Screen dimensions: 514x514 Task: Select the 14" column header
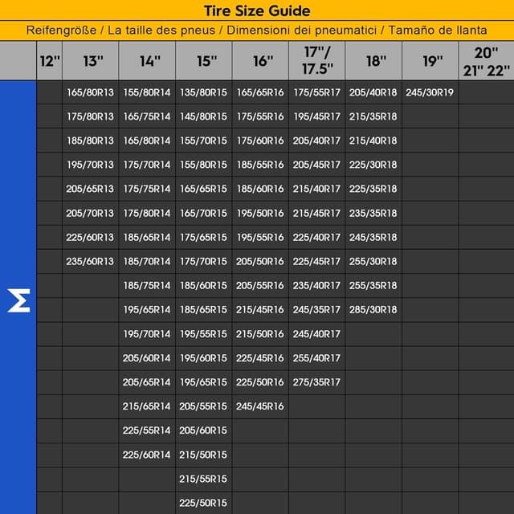[x=147, y=61]
